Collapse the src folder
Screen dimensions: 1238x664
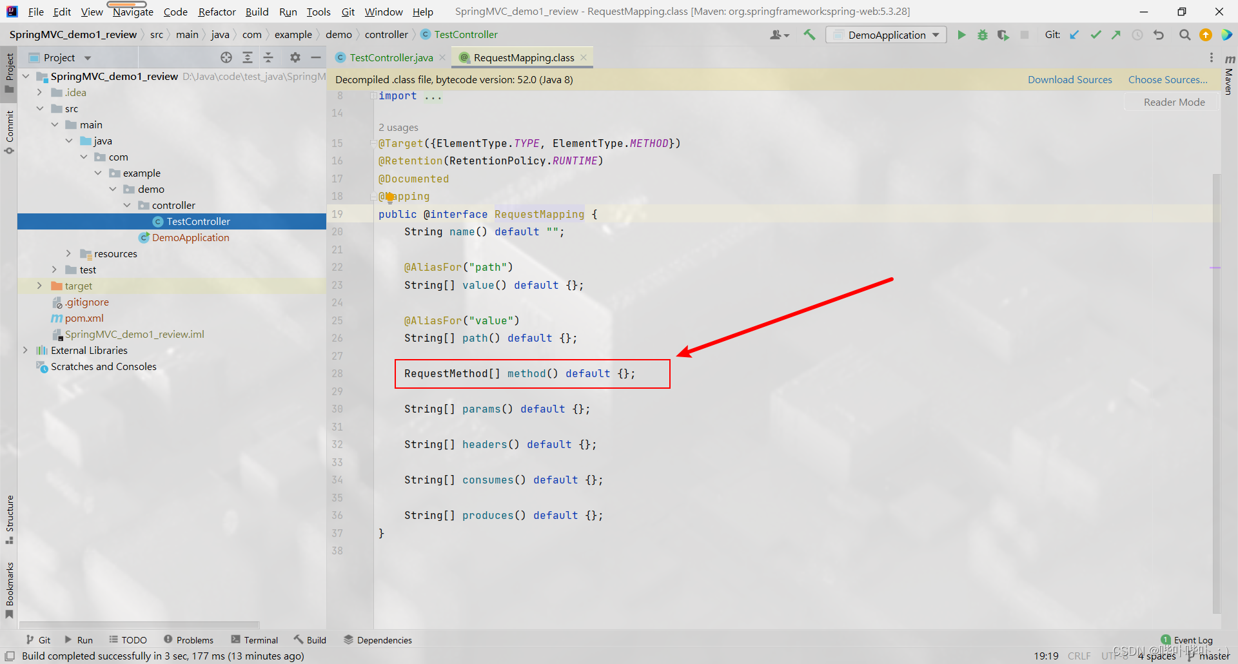(x=39, y=108)
